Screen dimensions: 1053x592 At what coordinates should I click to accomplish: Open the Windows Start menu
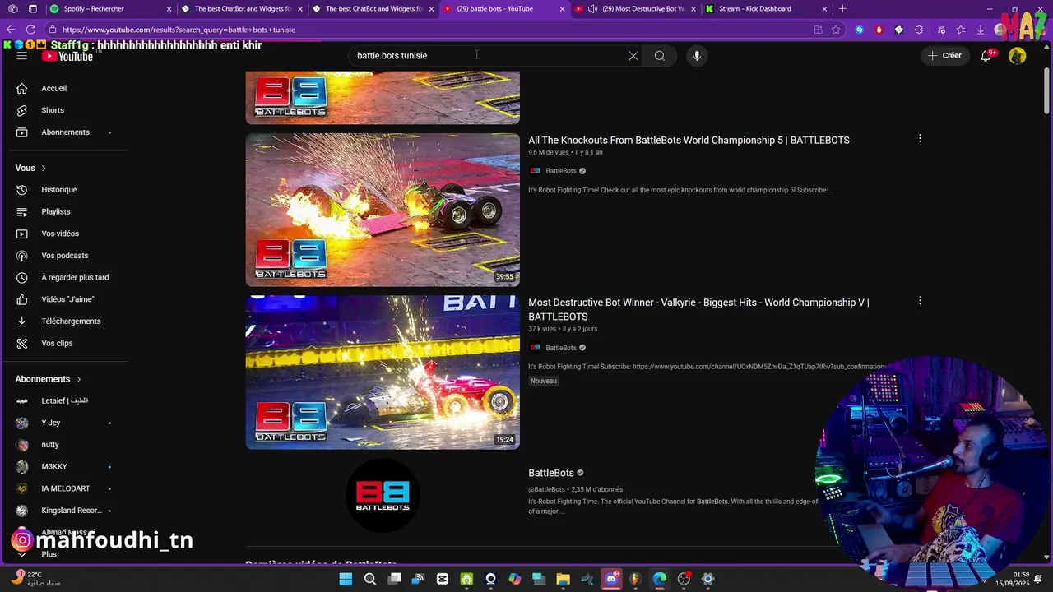coord(346,580)
